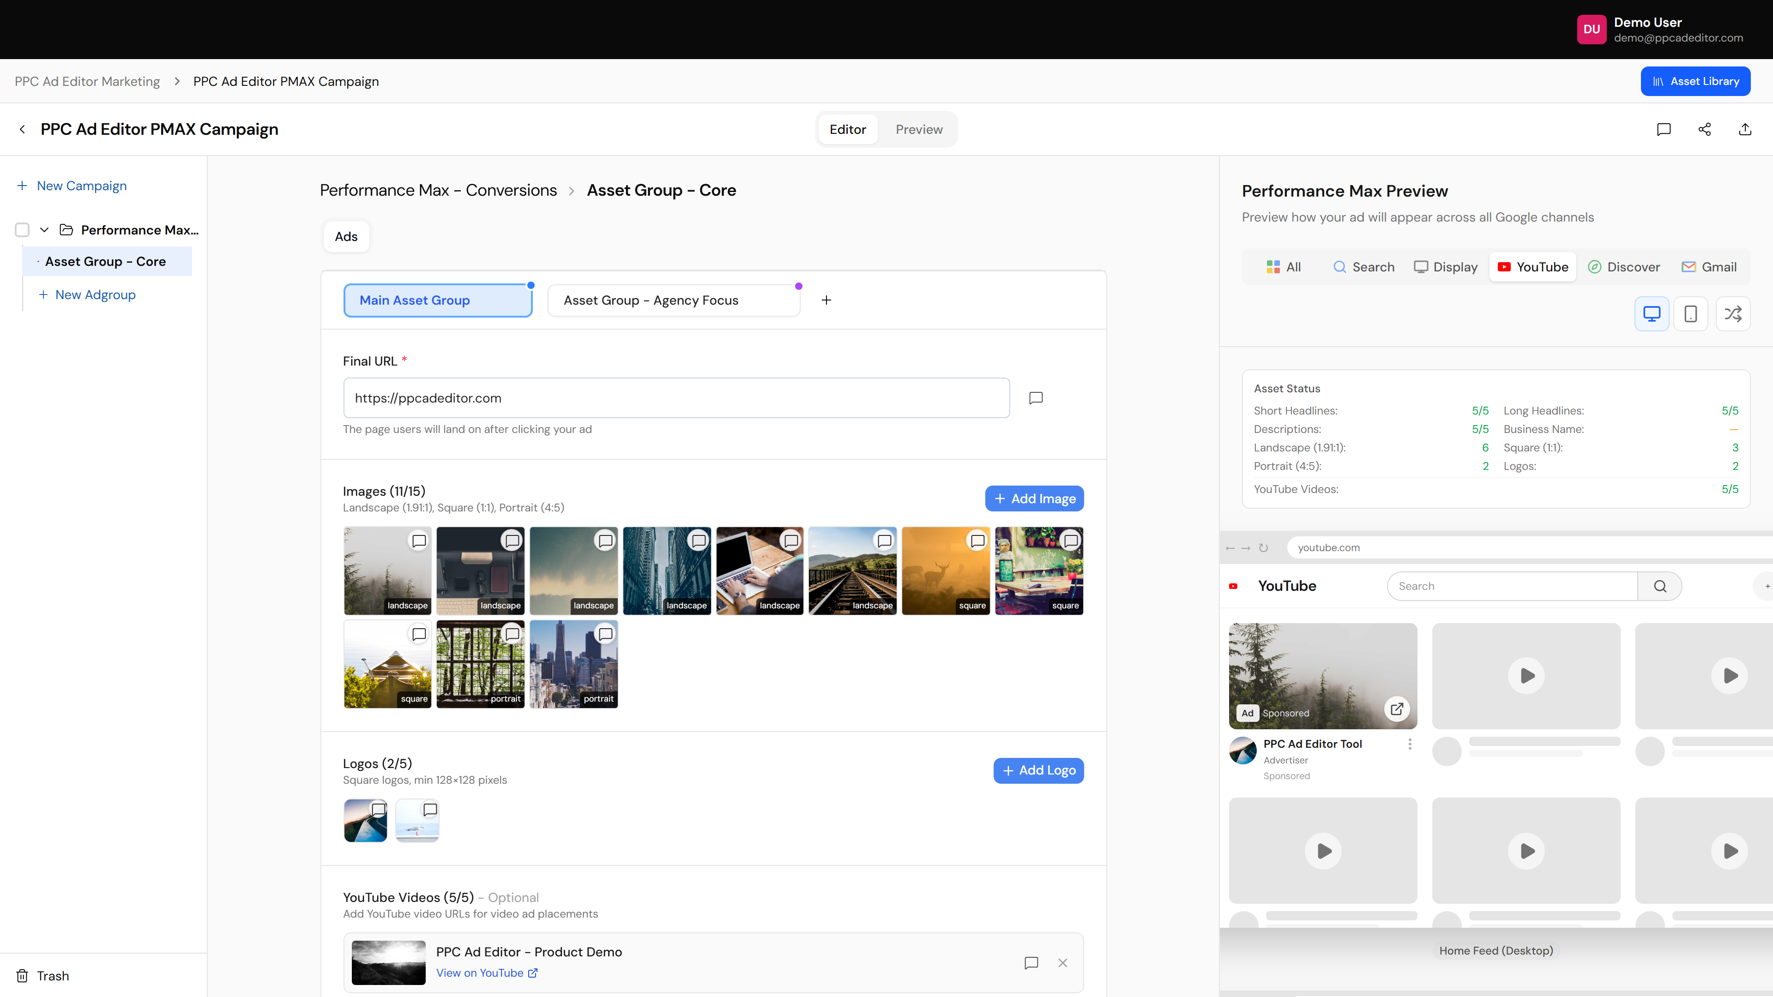Image resolution: width=1773 pixels, height=997 pixels.
Task: Click the youtube.com address bar in preview
Action: tap(1529, 548)
